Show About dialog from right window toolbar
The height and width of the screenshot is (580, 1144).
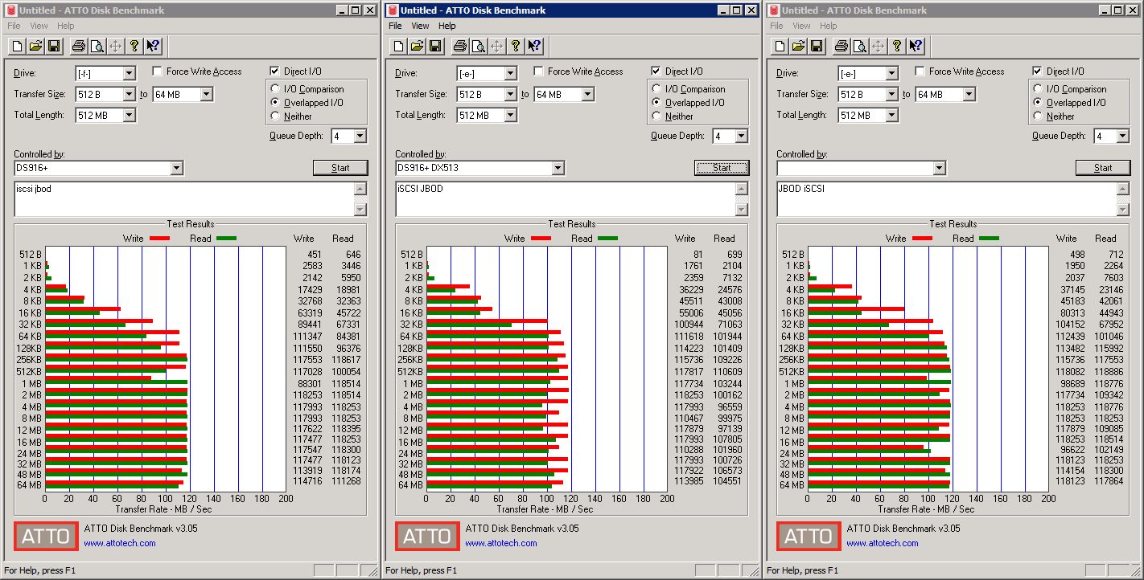coord(896,46)
